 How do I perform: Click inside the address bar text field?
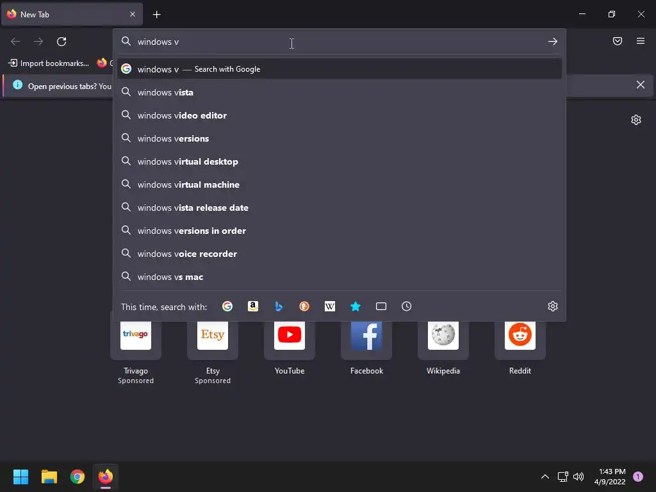(x=339, y=42)
